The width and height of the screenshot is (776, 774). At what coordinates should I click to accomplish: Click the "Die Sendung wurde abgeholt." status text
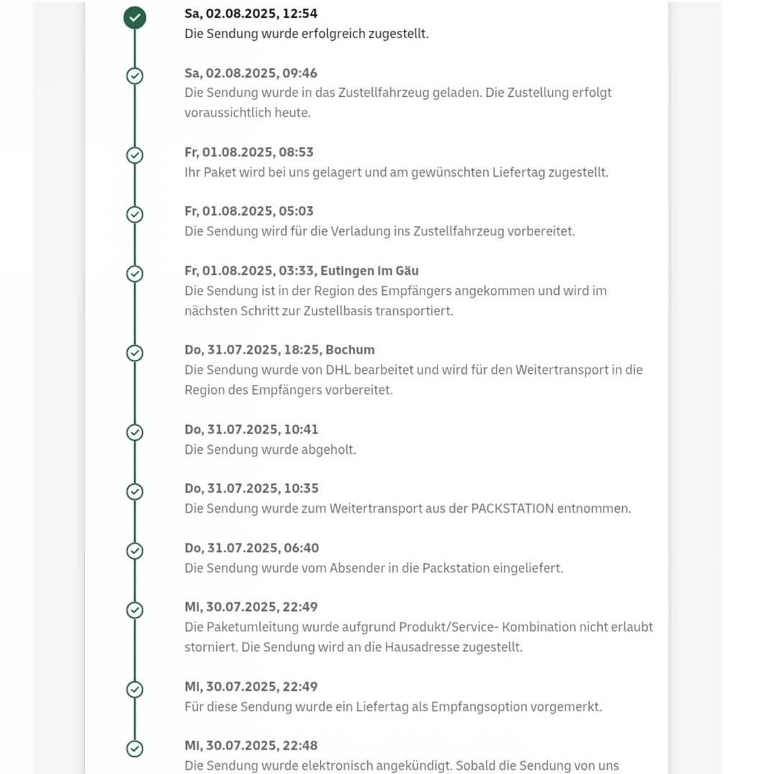270,449
